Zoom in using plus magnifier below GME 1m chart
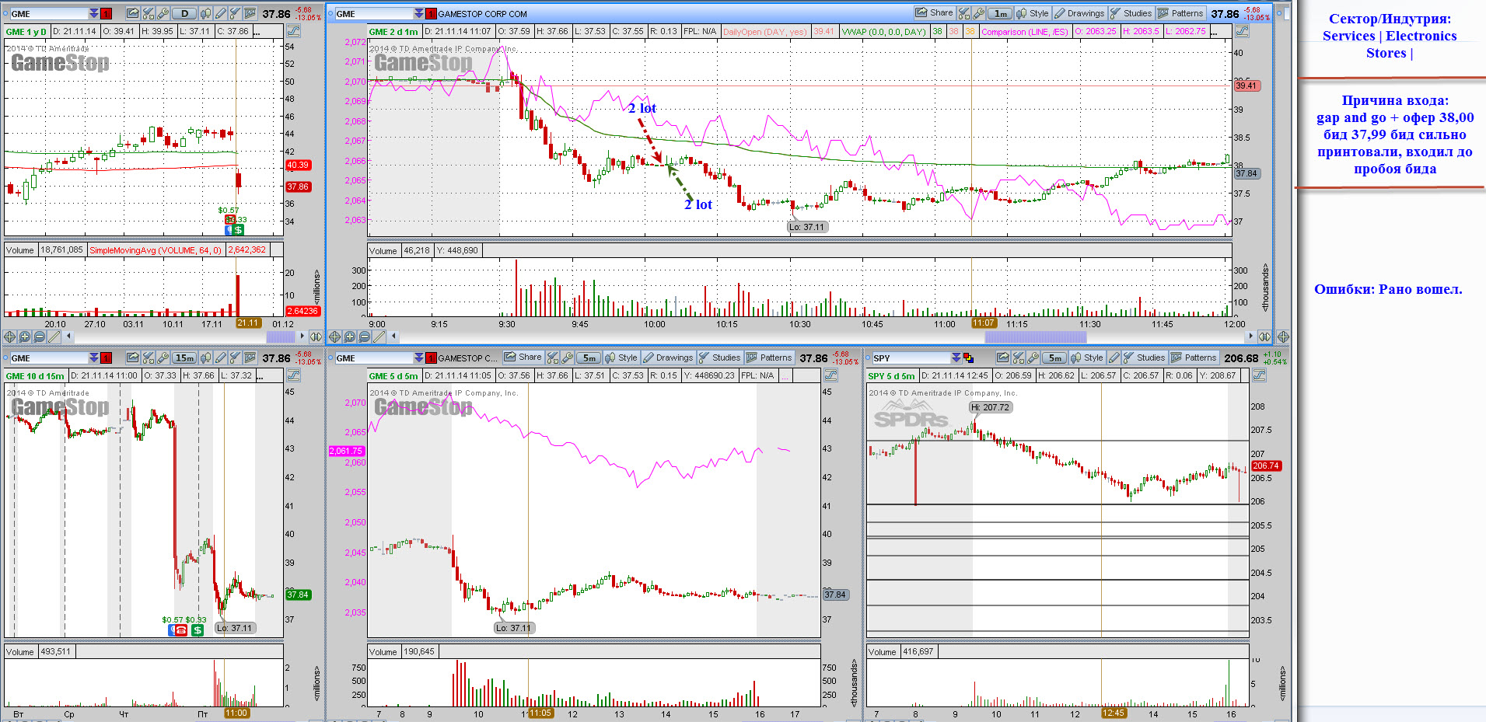1486x722 pixels. (349, 337)
